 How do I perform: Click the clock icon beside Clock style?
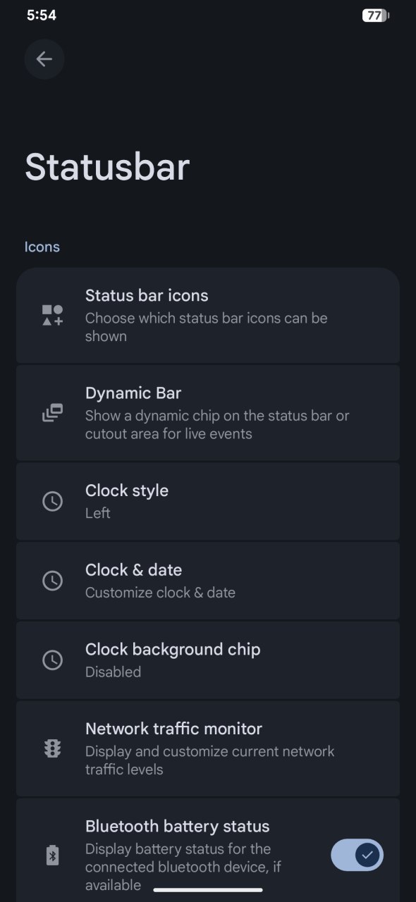click(52, 501)
